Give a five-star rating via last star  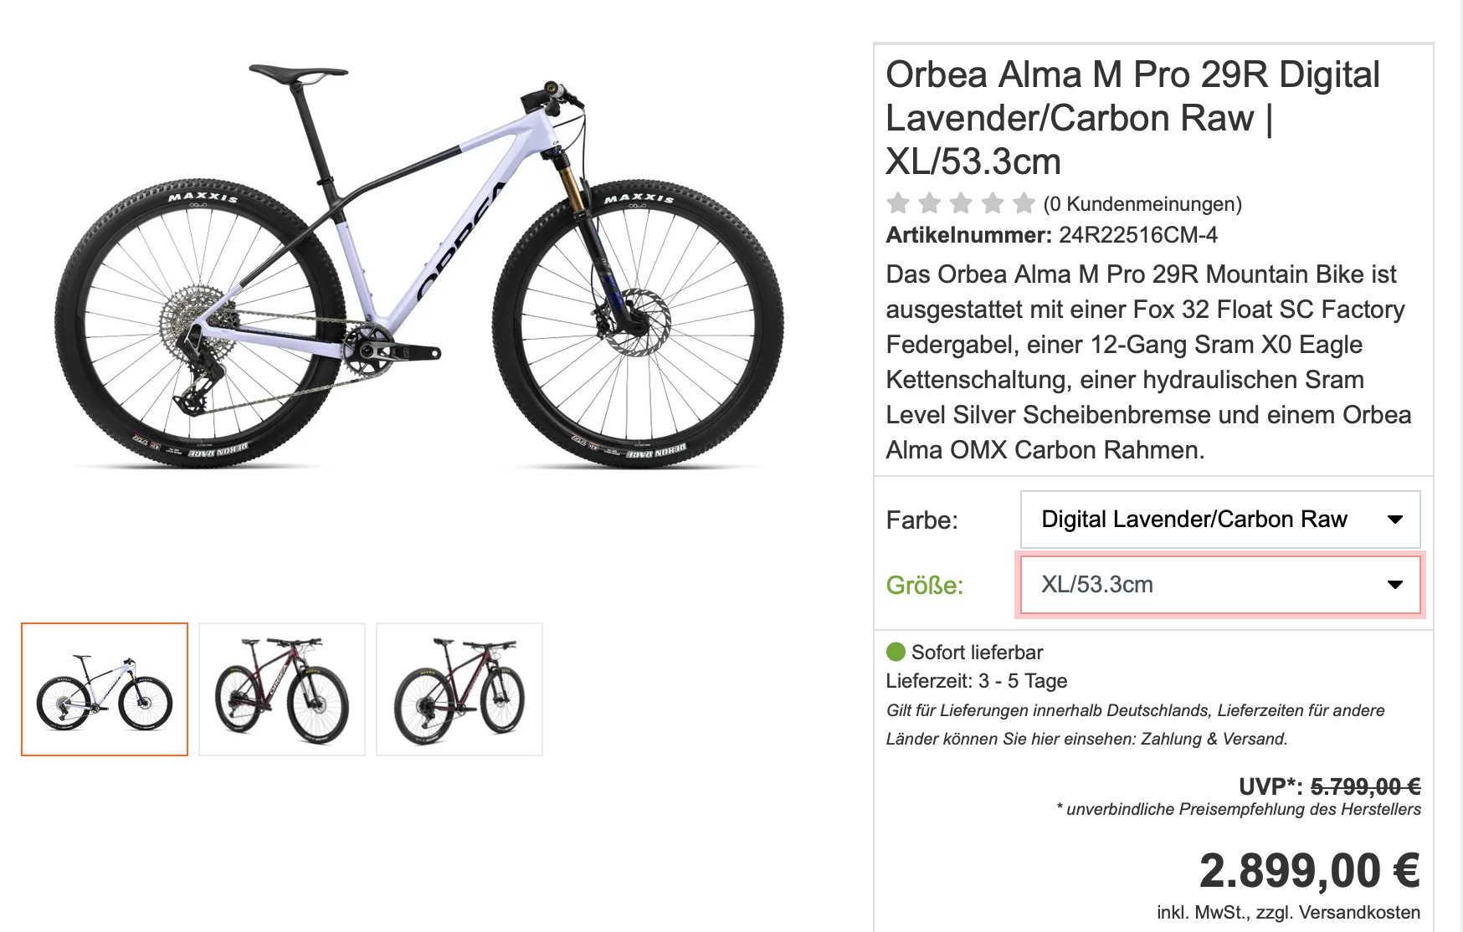click(x=1024, y=203)
